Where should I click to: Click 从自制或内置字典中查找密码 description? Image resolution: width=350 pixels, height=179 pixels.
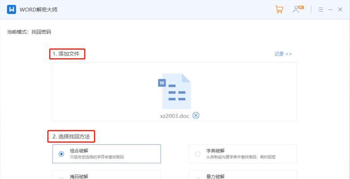click(x=241, y=157)
